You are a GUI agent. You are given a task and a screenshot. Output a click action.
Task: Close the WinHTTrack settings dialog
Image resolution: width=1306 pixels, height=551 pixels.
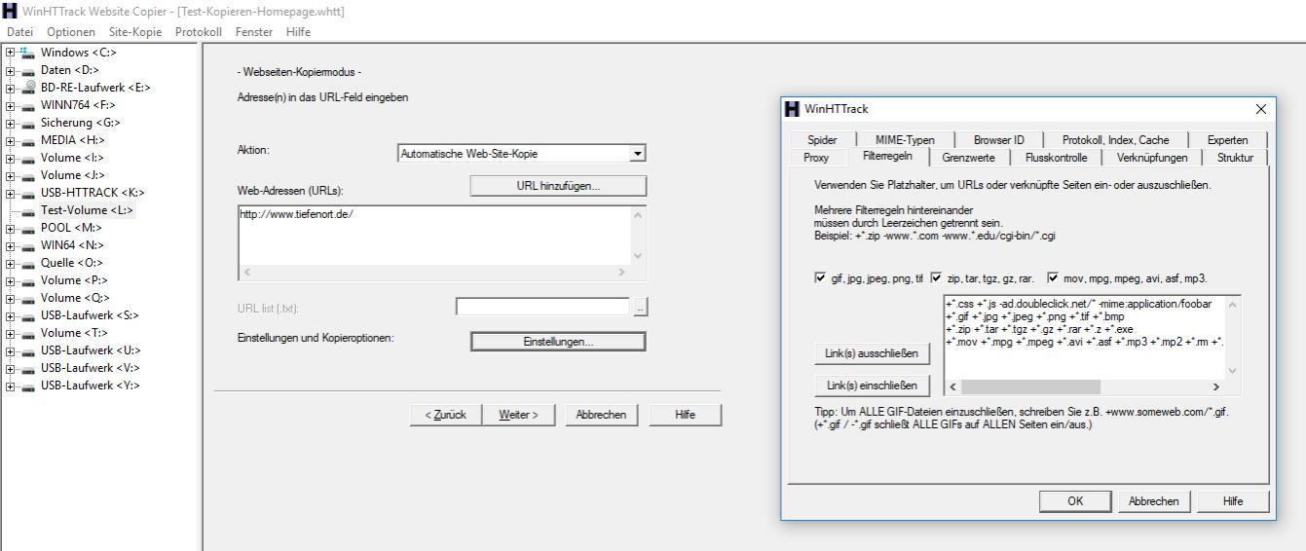1260,109
